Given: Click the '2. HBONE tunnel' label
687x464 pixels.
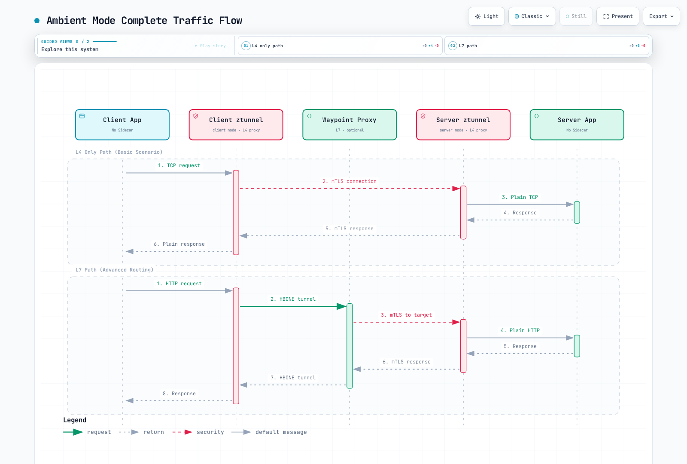Looking at the screenshot, I should pyautogui.click(x=293, y=299).
